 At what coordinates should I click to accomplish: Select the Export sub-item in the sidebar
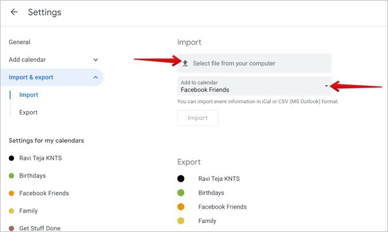coord(28,112)
